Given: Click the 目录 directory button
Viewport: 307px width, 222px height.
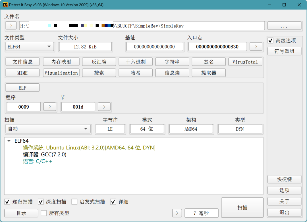Looking at the screenshot, I should [x=21, y=213].
